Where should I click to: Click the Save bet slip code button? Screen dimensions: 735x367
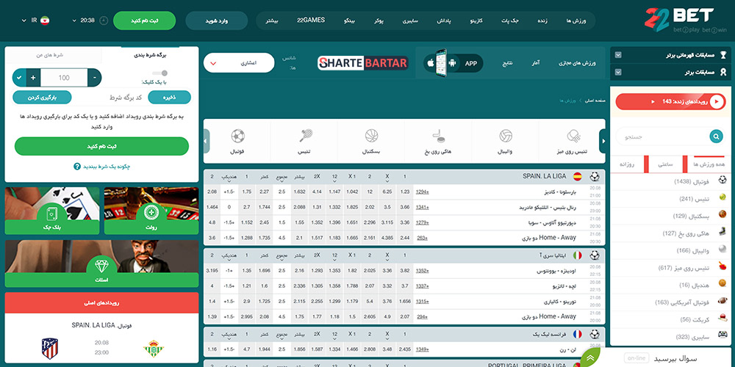coord(170,98)
